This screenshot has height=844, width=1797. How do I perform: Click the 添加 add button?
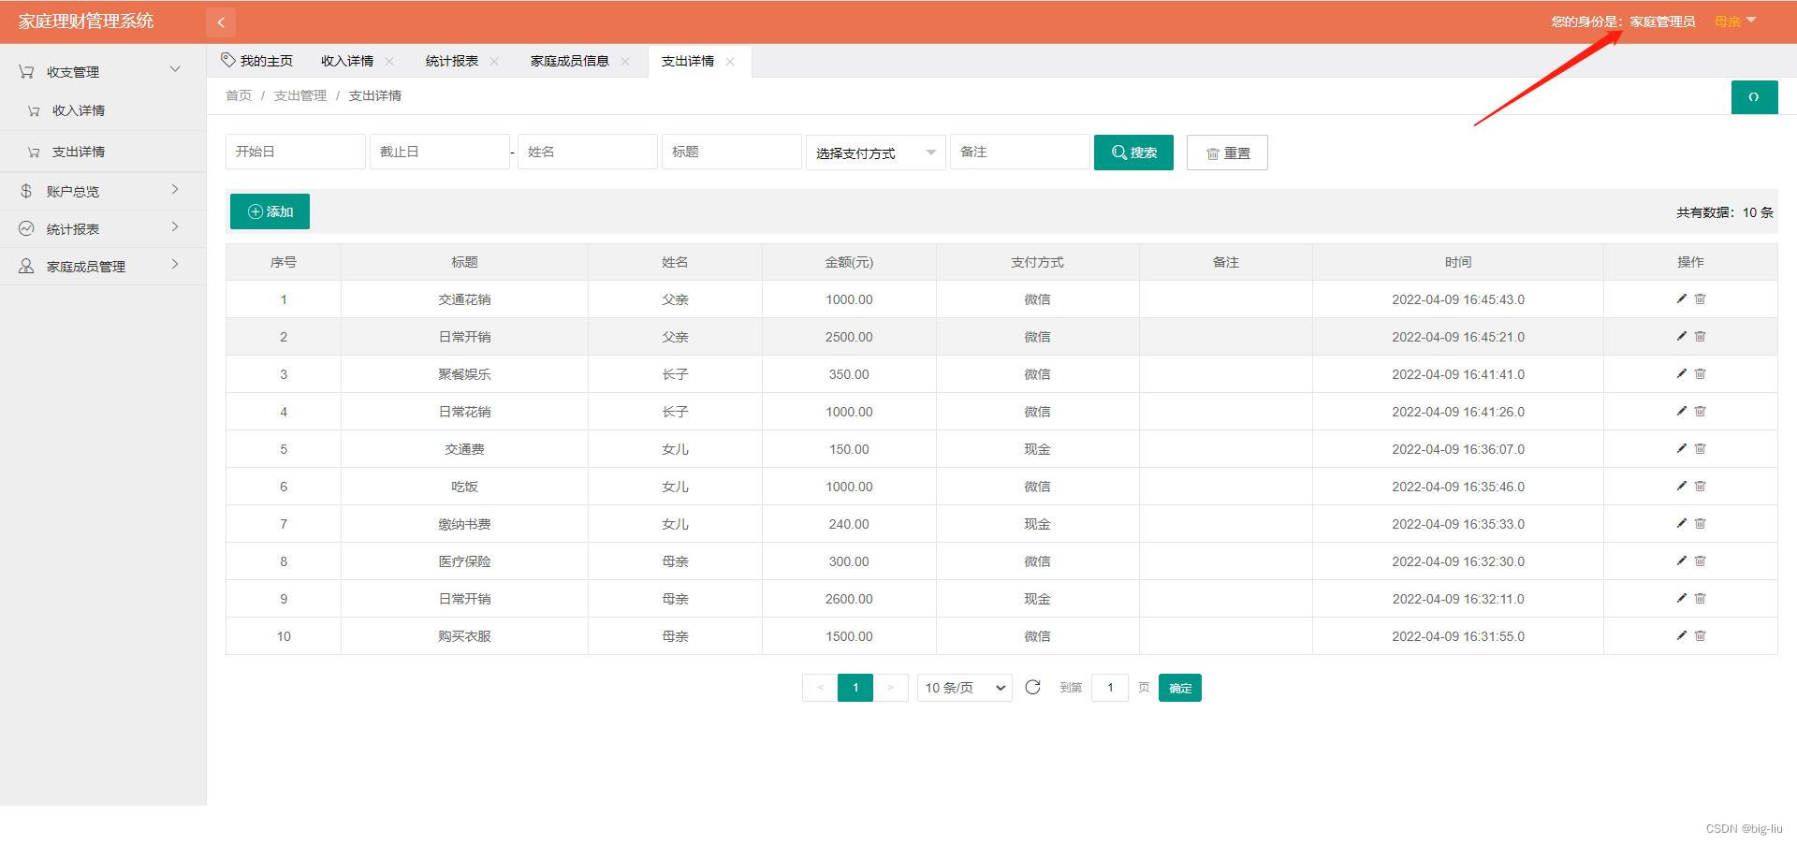tap(270, 211)
